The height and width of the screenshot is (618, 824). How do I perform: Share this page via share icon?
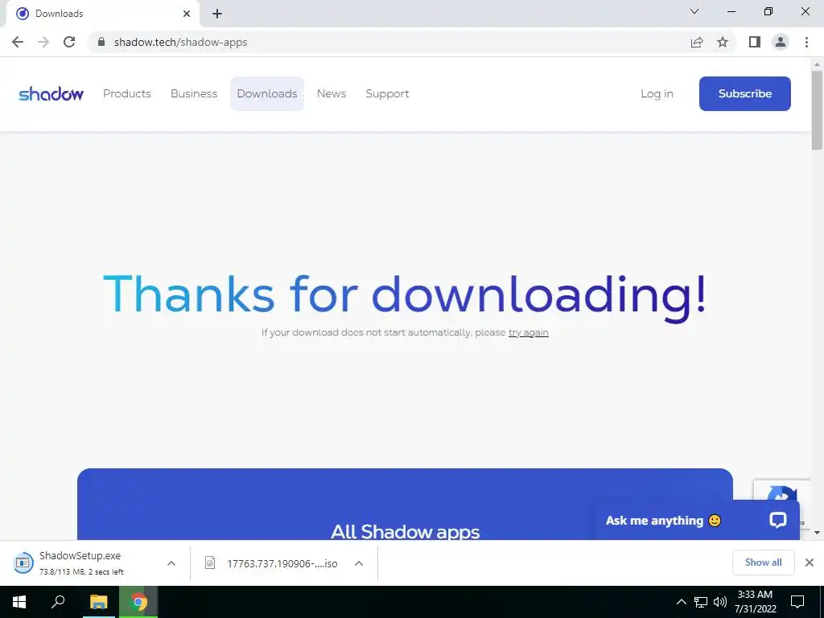pyautogui.click(x=697, y=42)
